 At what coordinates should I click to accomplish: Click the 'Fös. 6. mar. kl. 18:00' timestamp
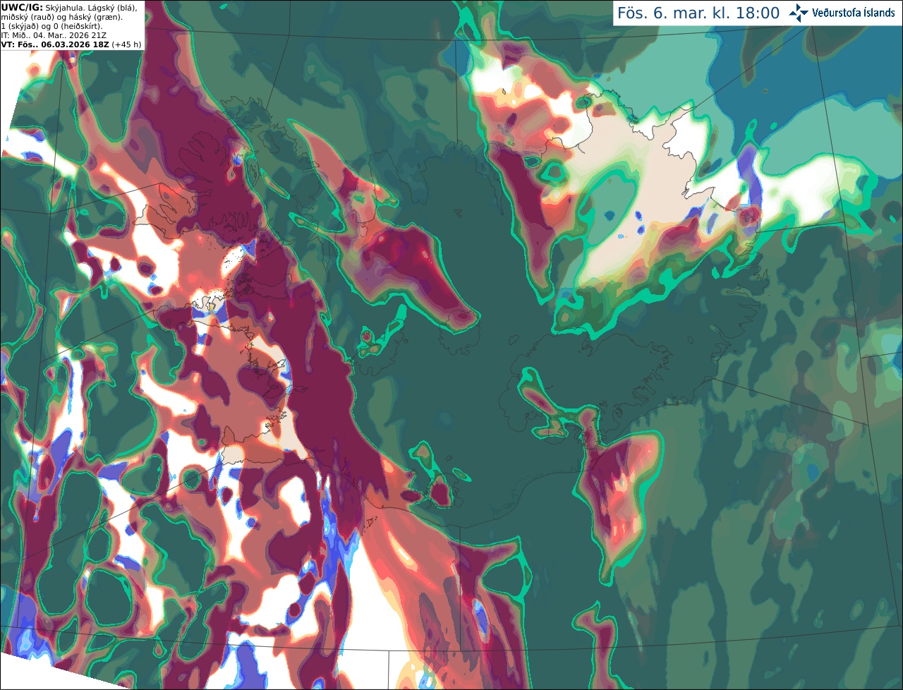coord(698,13)
